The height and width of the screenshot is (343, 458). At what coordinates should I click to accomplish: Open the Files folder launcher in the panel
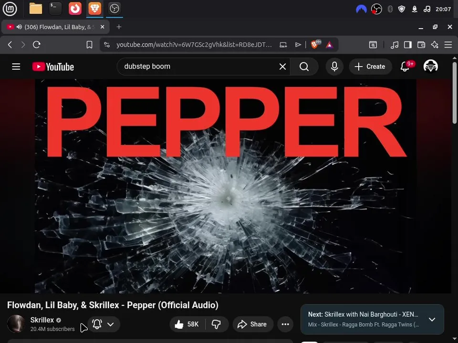click(x=36, y=9)
